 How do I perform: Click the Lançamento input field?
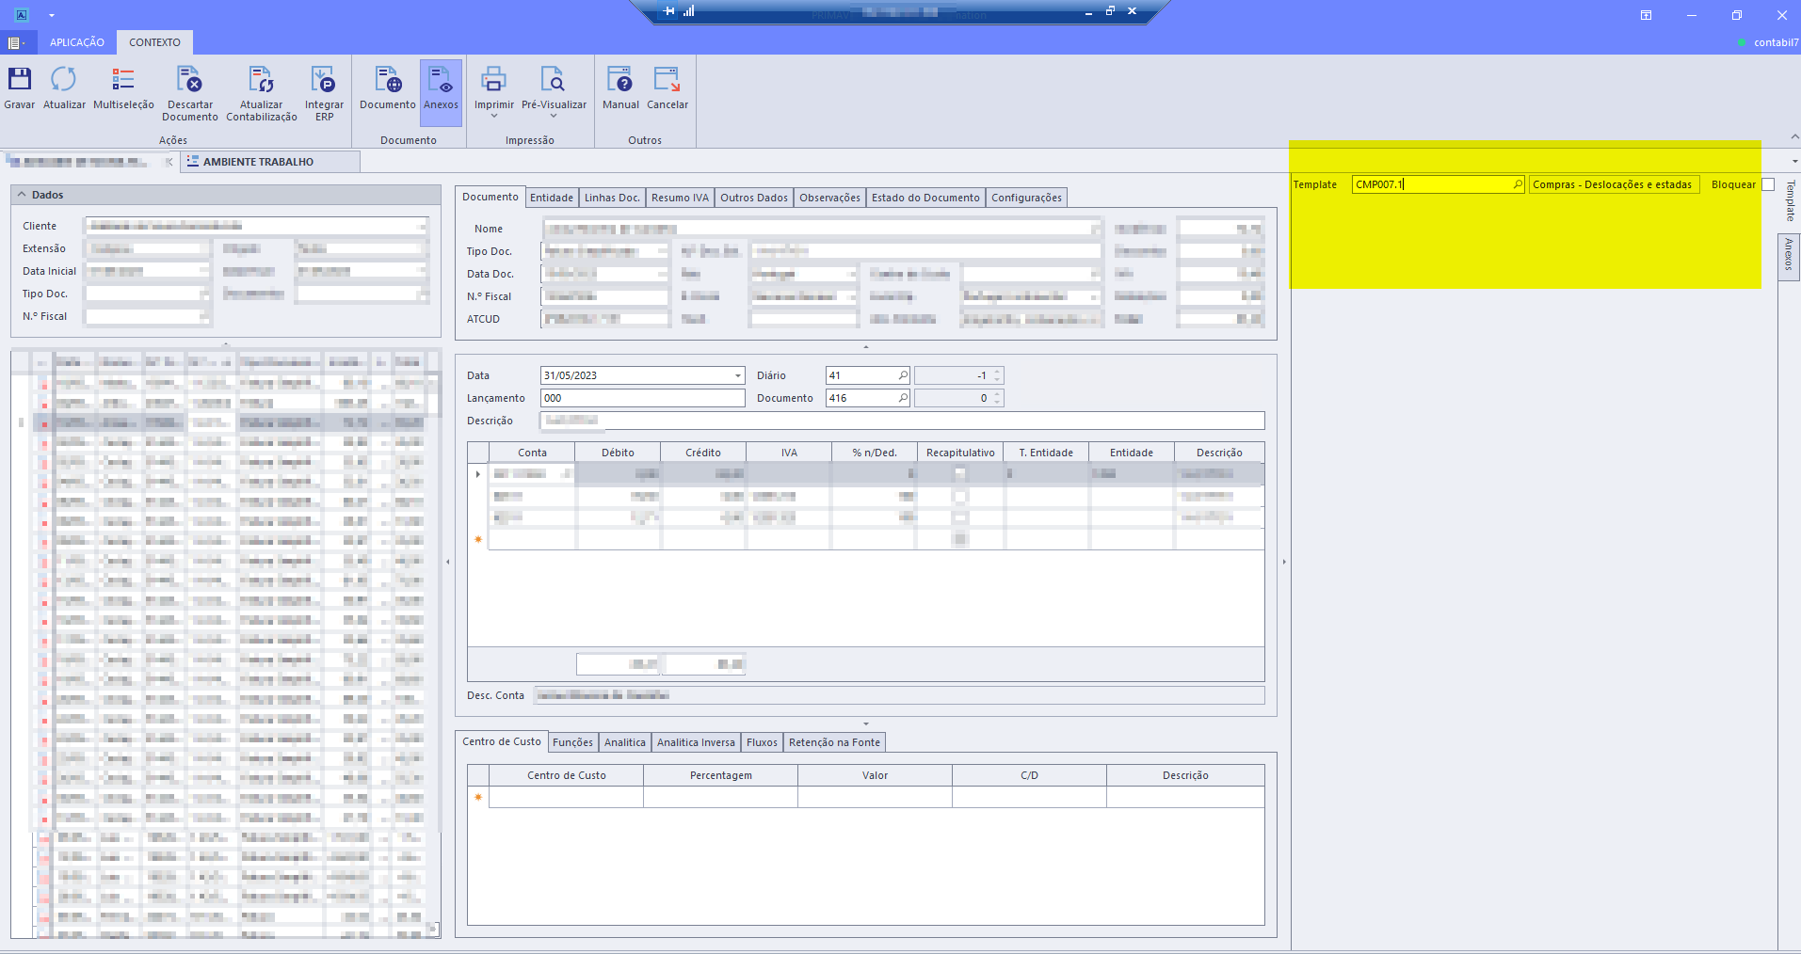tap(642, 398)
